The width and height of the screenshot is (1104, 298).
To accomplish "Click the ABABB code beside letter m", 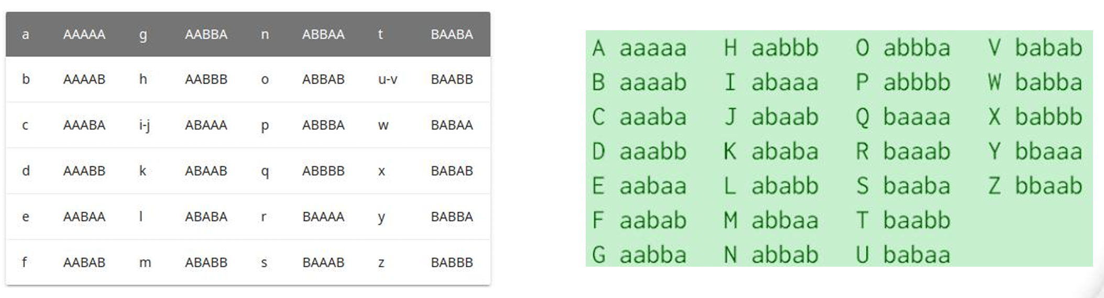I will click(206, 262).
